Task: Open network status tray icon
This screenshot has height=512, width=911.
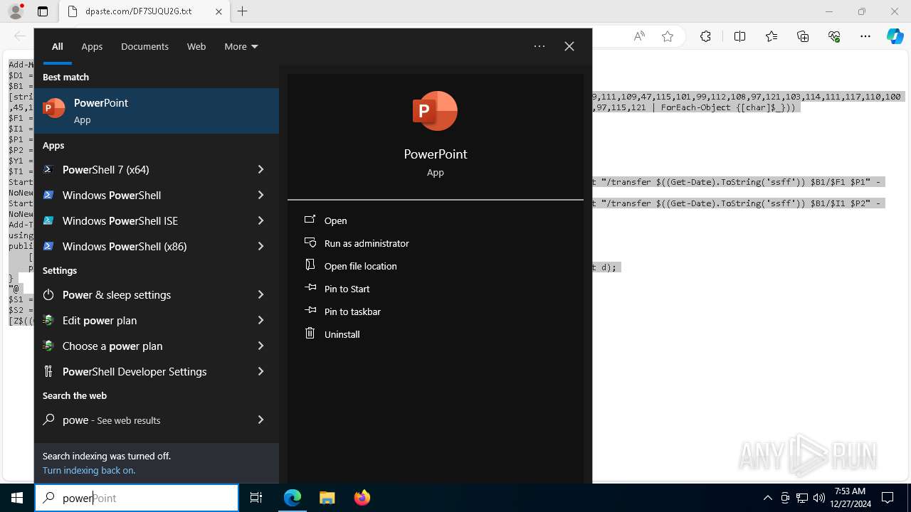Action: coord(802,498)
